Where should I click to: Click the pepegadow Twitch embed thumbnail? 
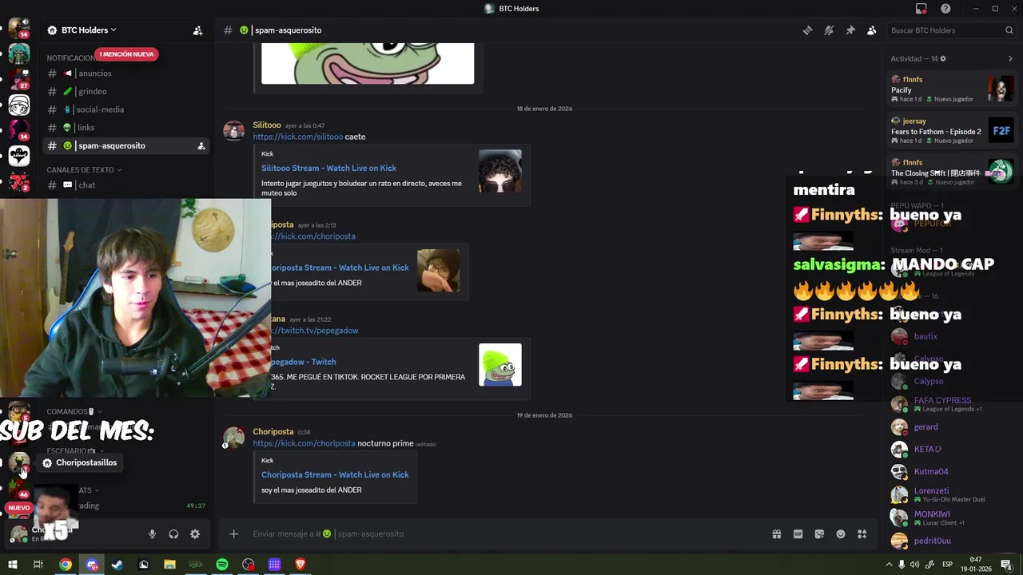pyautogui.click(x=500, y=365)
